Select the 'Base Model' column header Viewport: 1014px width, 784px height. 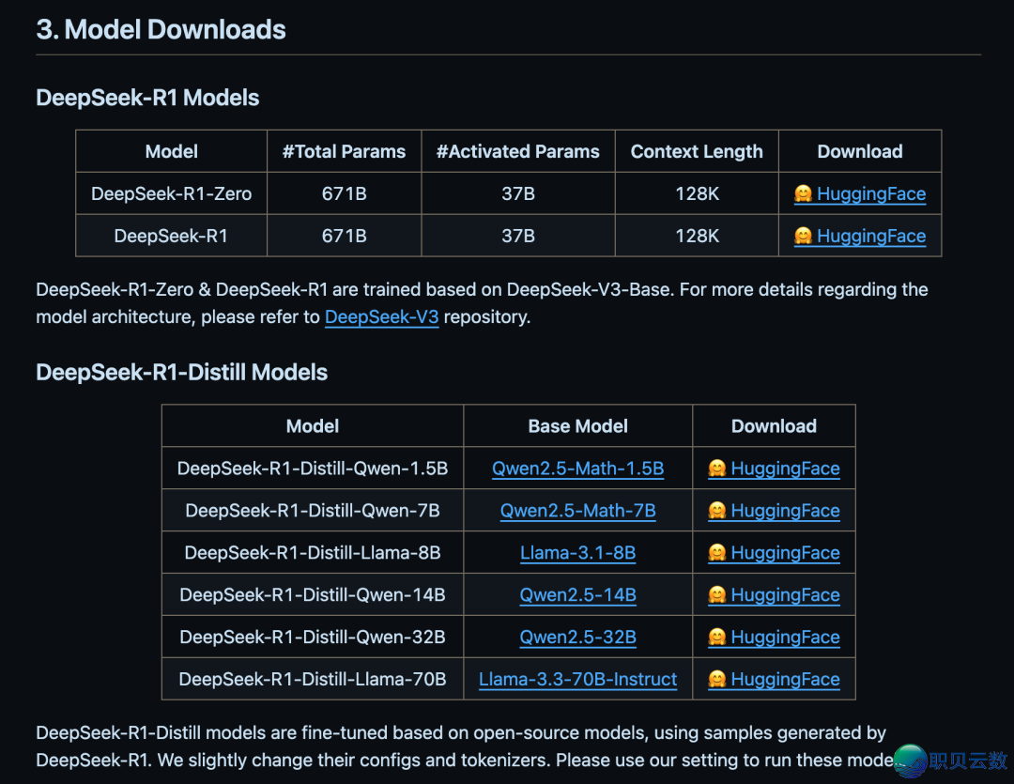click(x=578, y=426)
